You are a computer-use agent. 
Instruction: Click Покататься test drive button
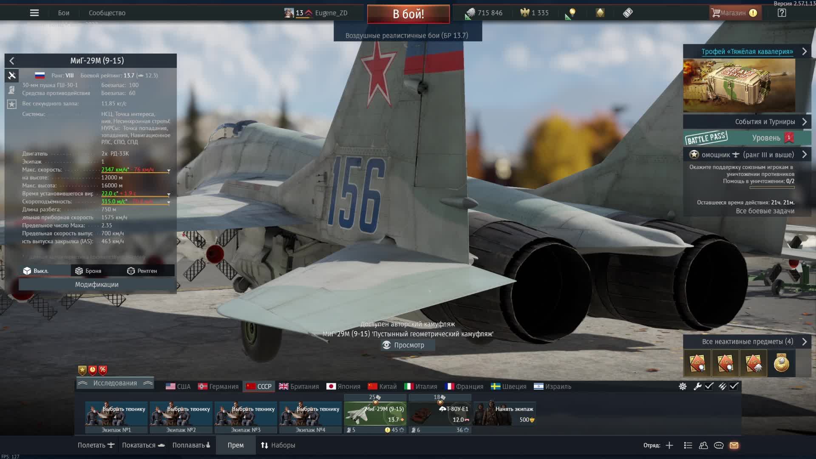[x=143, y=445]
